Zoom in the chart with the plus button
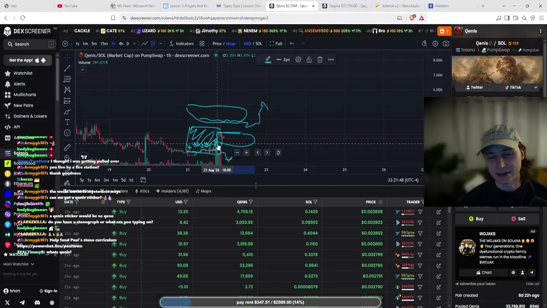 [246, 153]
